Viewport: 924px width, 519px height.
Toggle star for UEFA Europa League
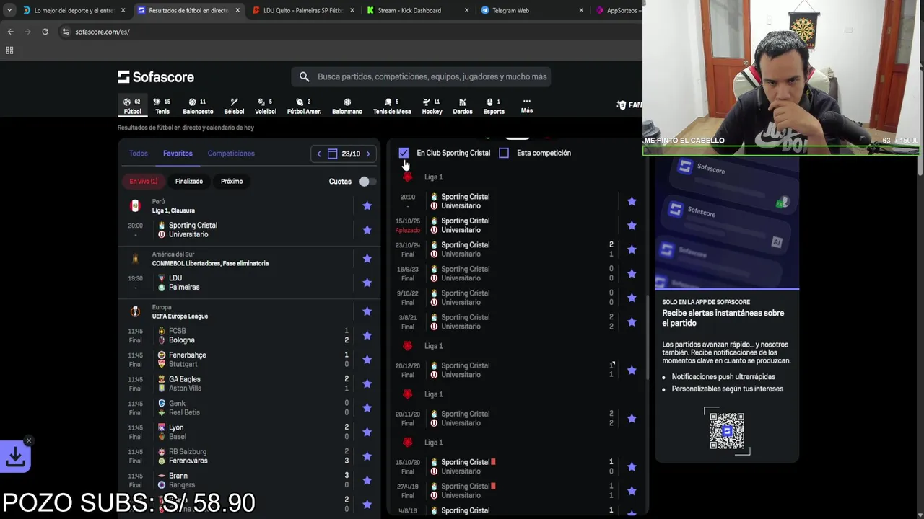[x=367, y=311]
